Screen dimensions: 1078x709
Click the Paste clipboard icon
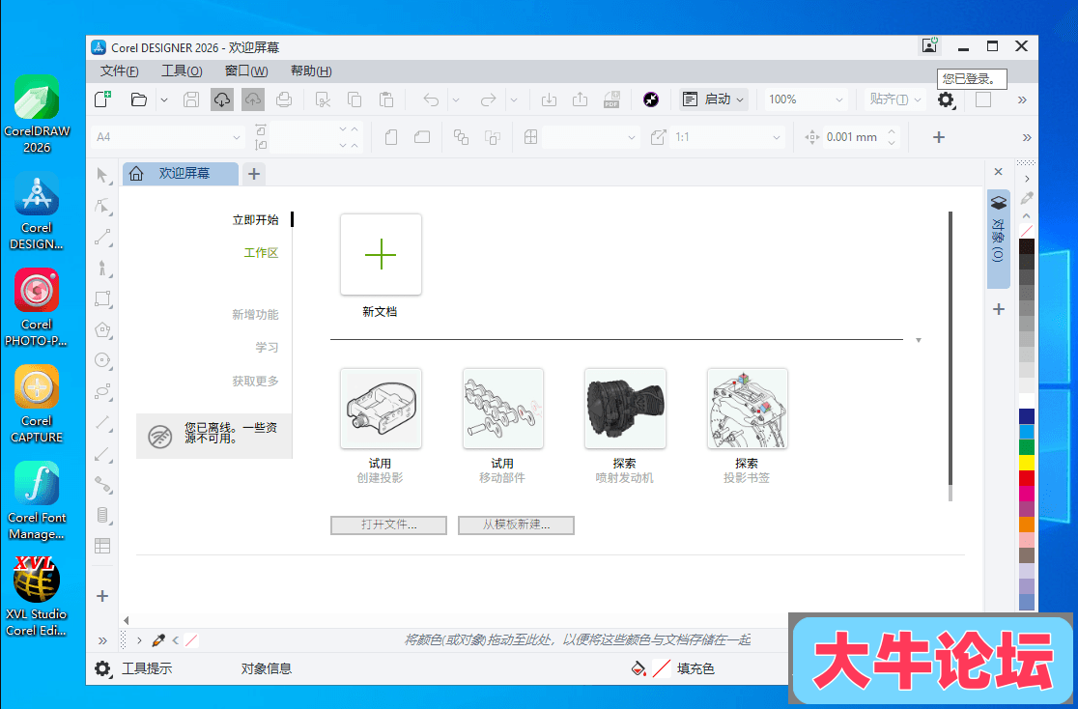(386, 99)
